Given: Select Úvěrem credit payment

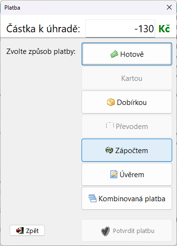Looking at the screenshot, I should 127,174.
